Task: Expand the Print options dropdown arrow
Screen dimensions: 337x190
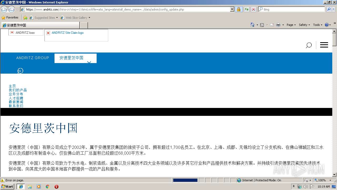Action: [283, 25]
